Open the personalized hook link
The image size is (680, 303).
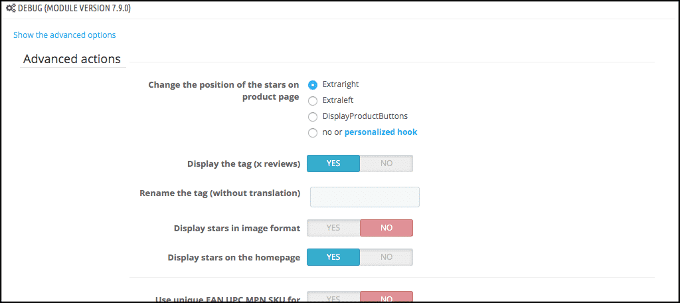pos(381,132)
